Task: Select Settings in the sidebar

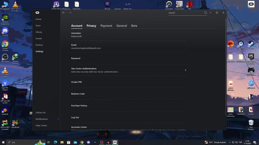Action: click(40, 52)
